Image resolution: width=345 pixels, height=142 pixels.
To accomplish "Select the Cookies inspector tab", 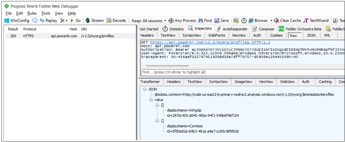I will (276, 35).
